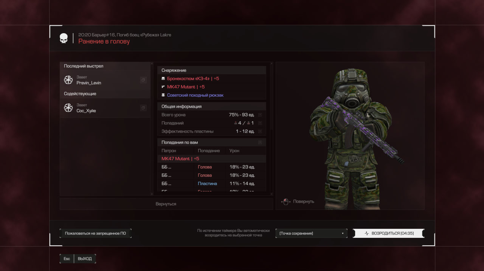Click the skull death icon in header
The width and height of the screenshot is (484, 271).
(64, 38)
